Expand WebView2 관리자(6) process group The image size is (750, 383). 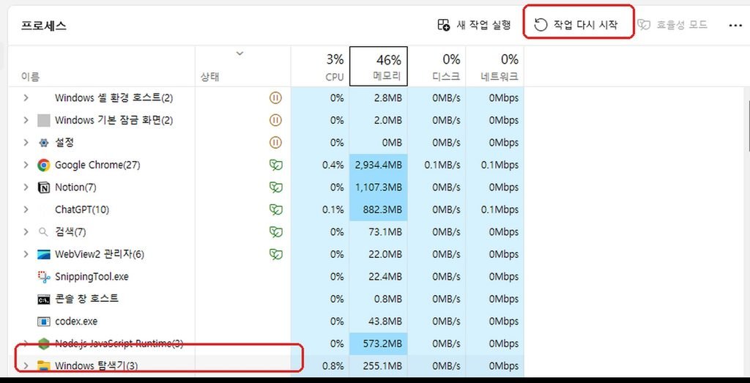pyautogui.click(x=26, y=254)
